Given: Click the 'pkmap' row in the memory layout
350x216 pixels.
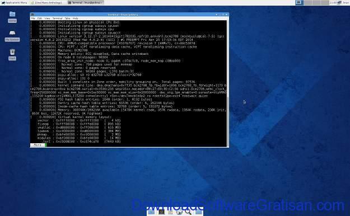Looking at the screenshot, I should pyautogui.click(x=79, y=134).
